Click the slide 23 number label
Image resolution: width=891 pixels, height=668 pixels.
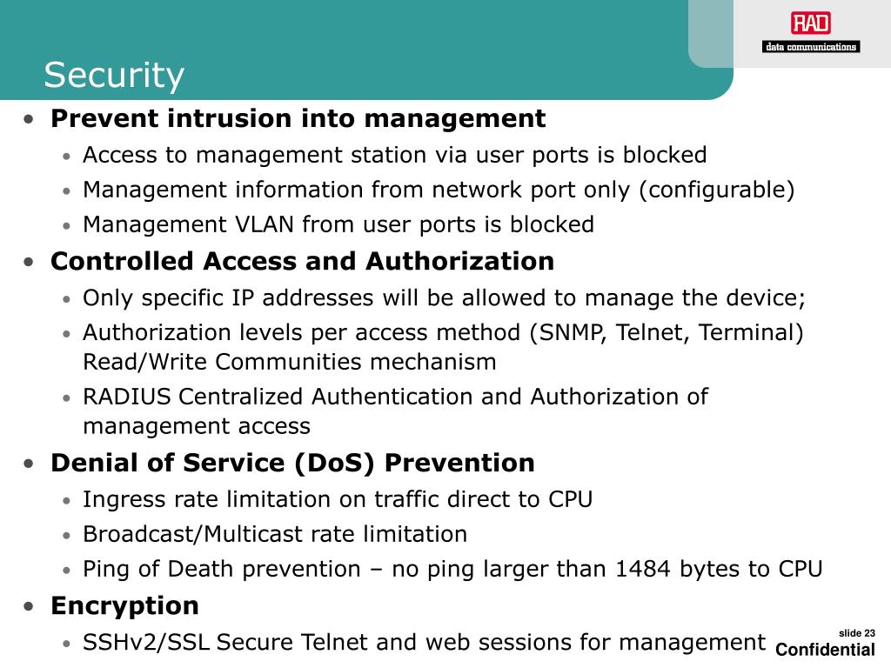pyautogui.click(x=857, y=633)
